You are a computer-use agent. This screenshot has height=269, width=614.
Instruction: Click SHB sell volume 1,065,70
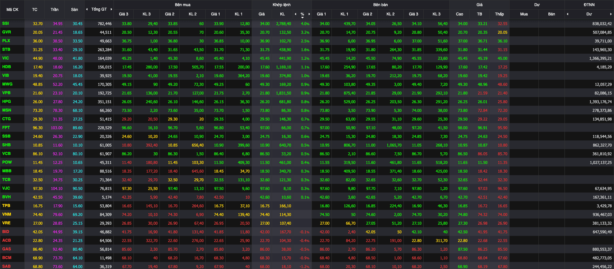[394, 145]
